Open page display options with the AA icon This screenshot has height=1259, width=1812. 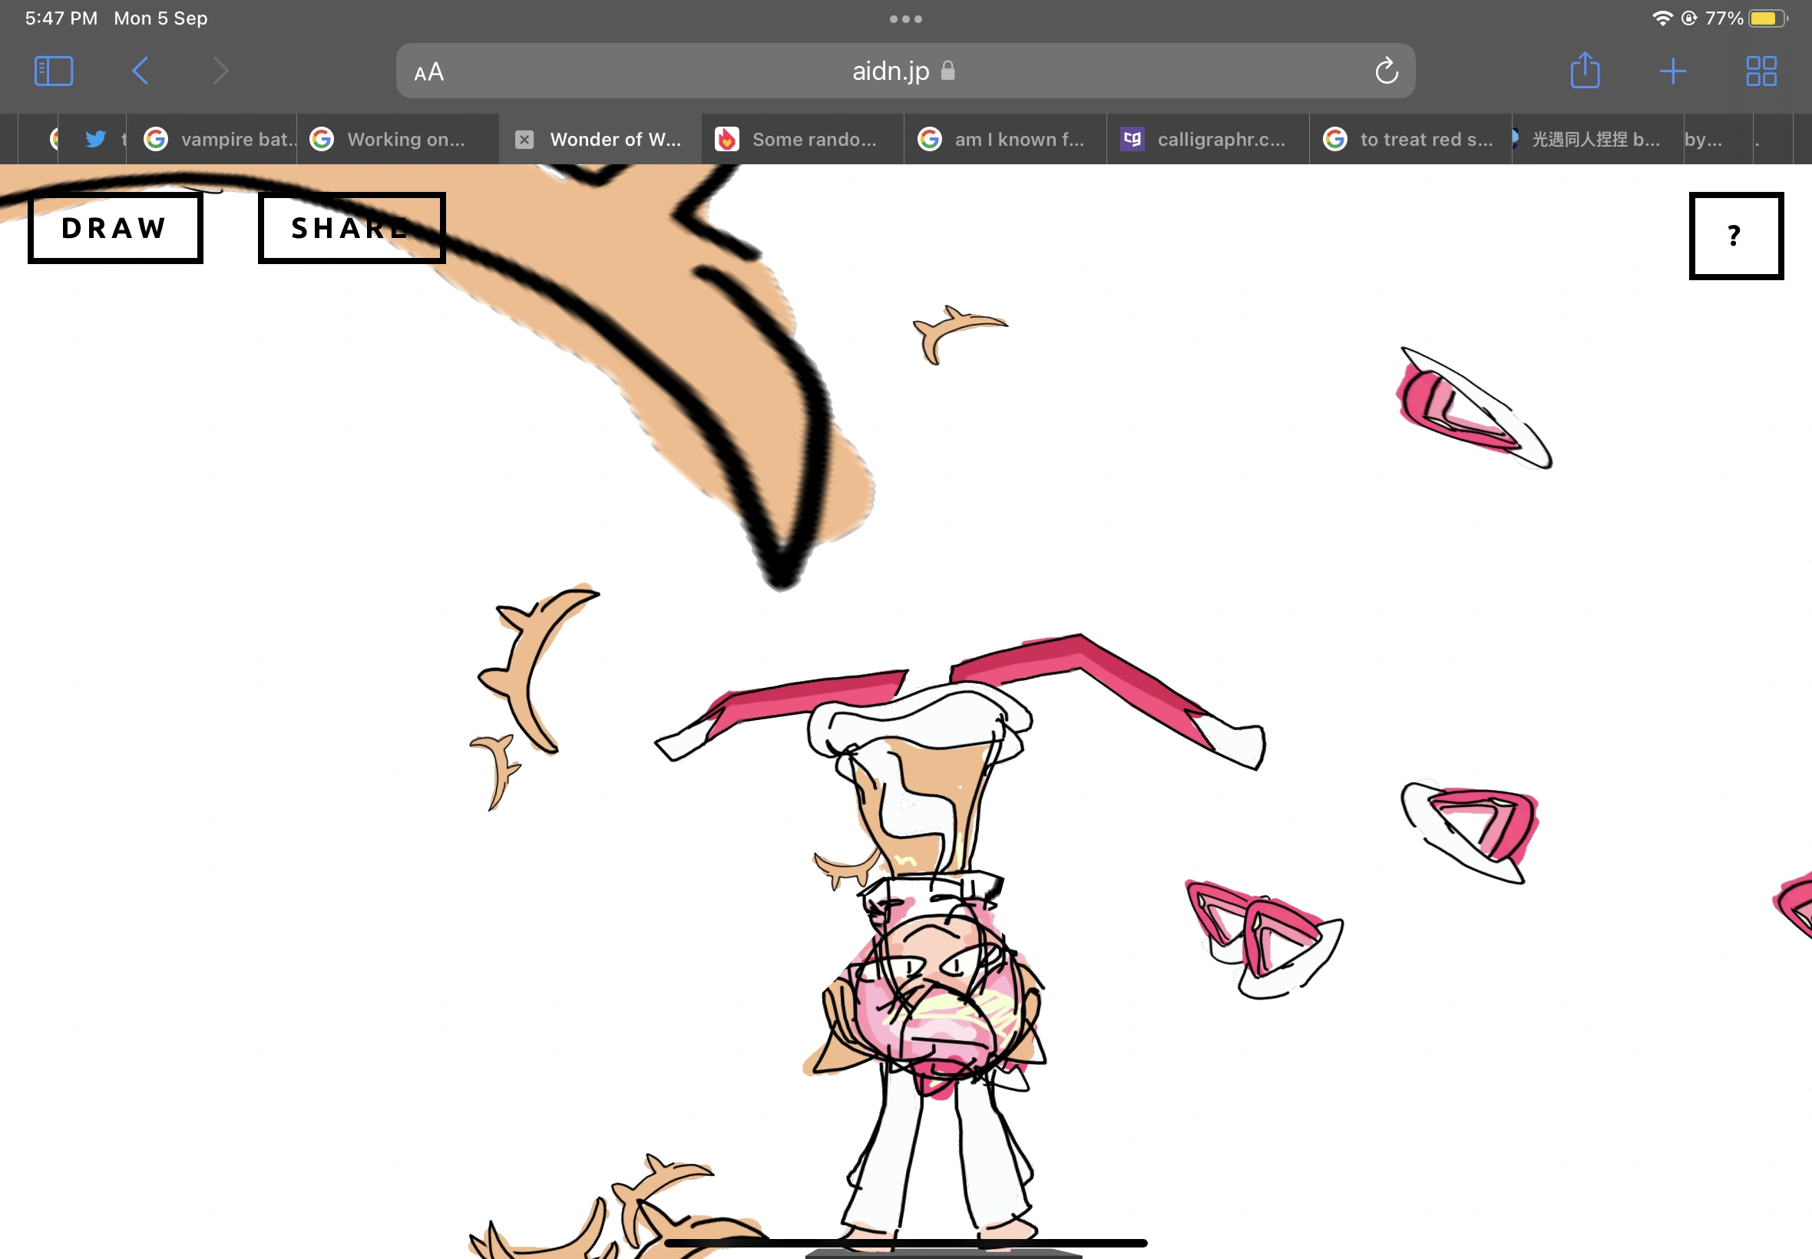[430, 71]
